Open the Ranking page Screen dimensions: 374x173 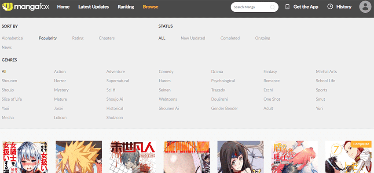coord(126,7)
